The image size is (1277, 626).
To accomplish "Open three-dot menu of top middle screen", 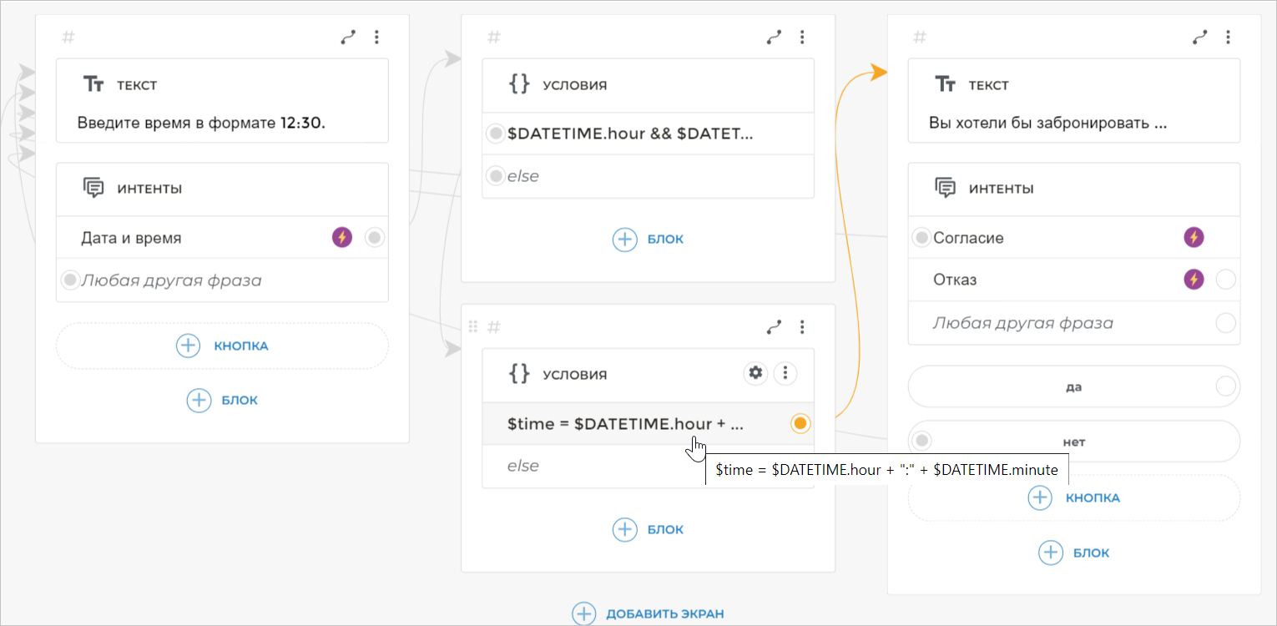I will click(802, 37).
